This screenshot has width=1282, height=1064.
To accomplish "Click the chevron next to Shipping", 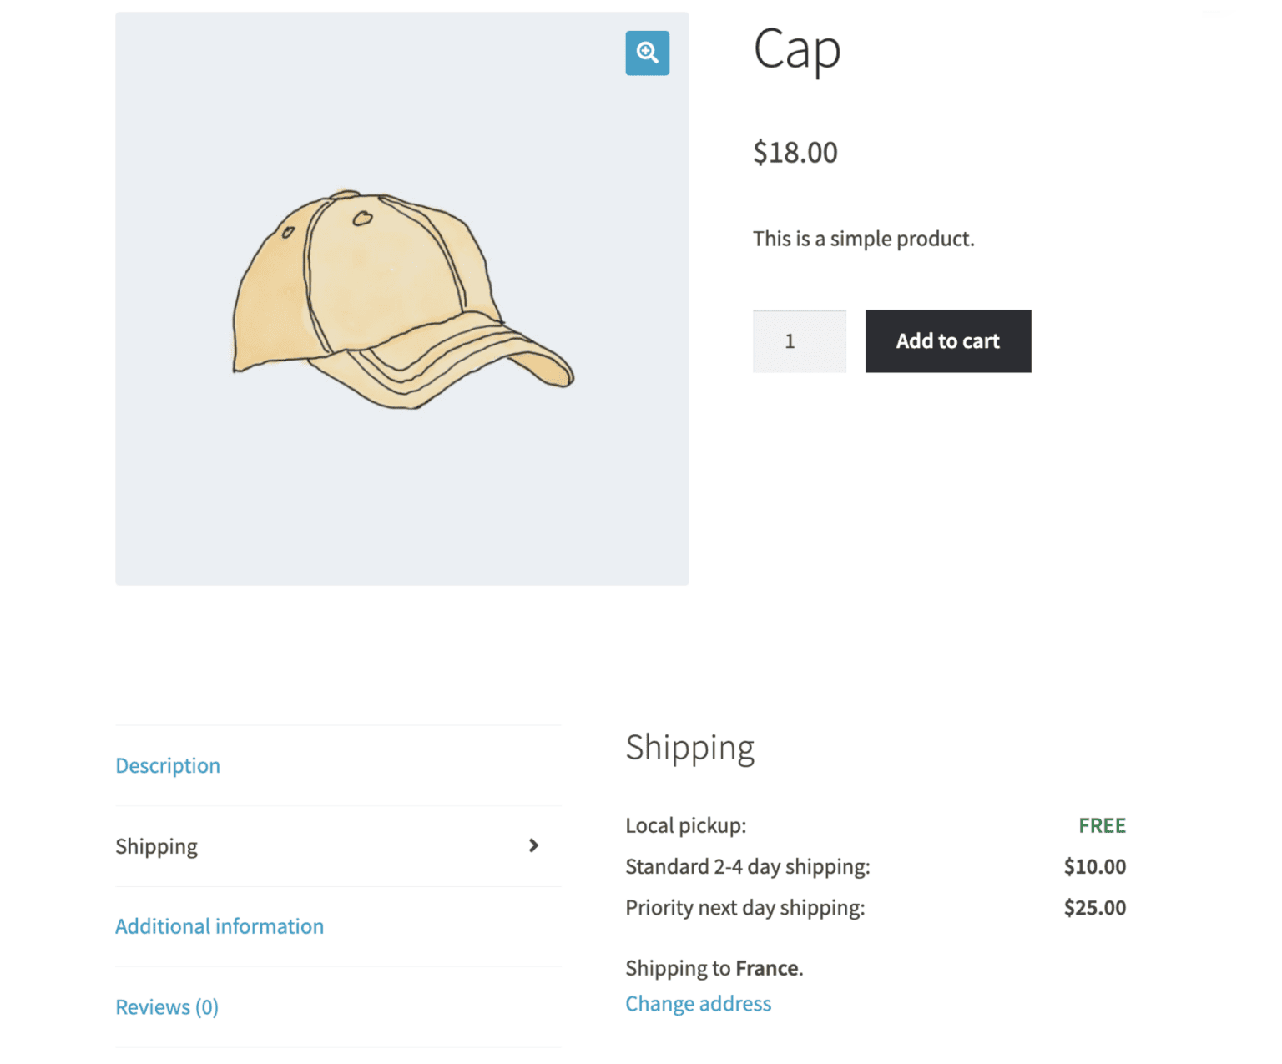I will [533, 845].
